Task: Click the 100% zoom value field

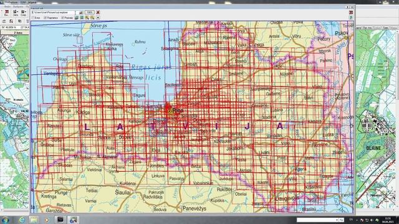Action: pyautogui.click(x=90, y=12)
